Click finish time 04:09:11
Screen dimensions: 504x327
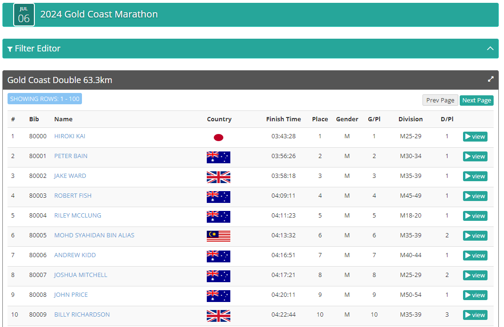(x=284, y=196)
